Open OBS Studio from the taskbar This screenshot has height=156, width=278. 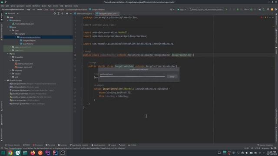tap(63, 153)
